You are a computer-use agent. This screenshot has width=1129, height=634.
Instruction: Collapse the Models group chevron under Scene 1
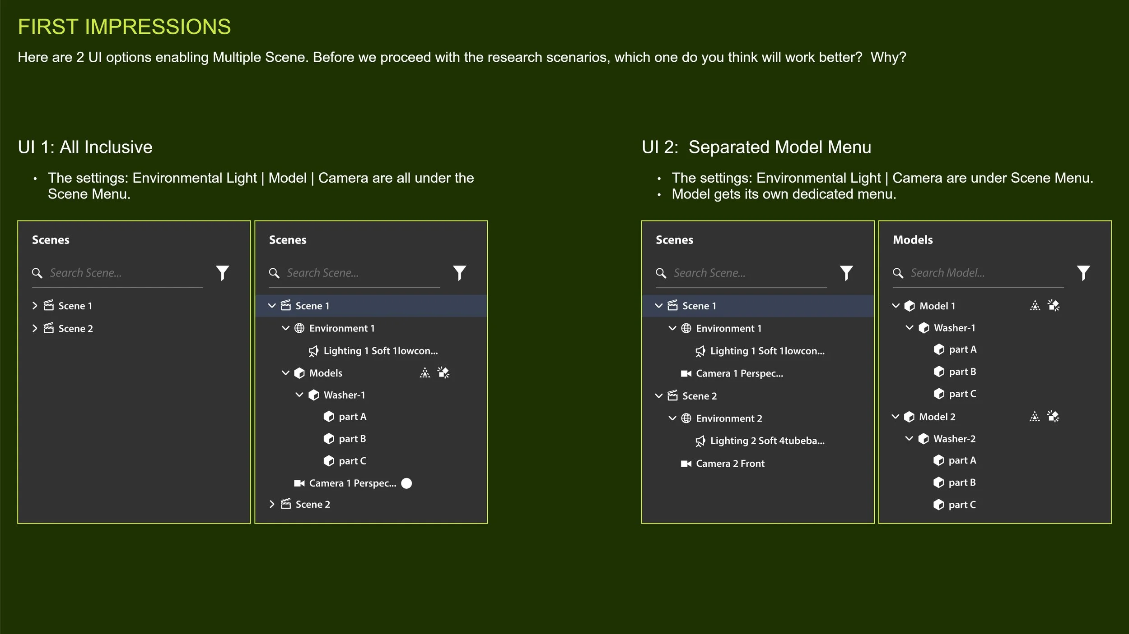coord(285,373)
